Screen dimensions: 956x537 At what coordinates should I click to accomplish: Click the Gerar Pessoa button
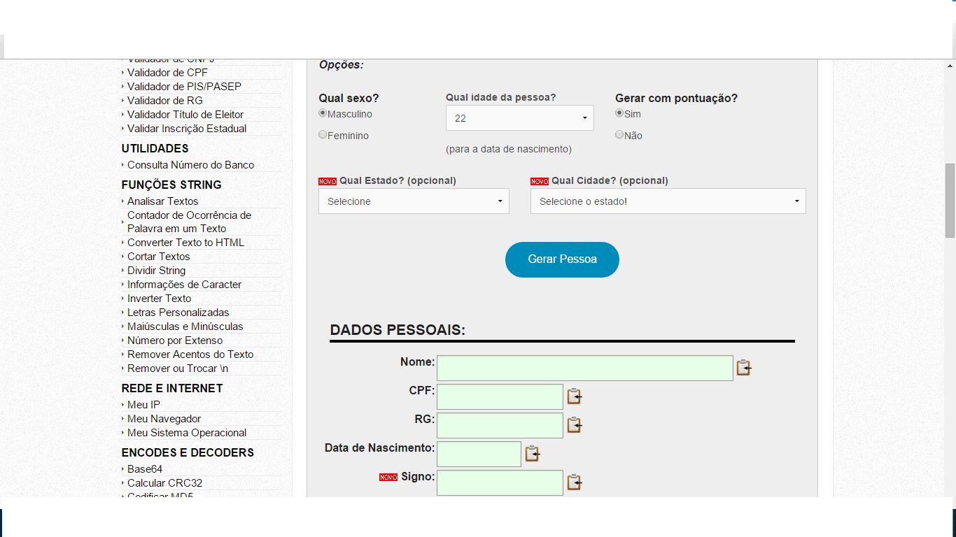[562, 259]
